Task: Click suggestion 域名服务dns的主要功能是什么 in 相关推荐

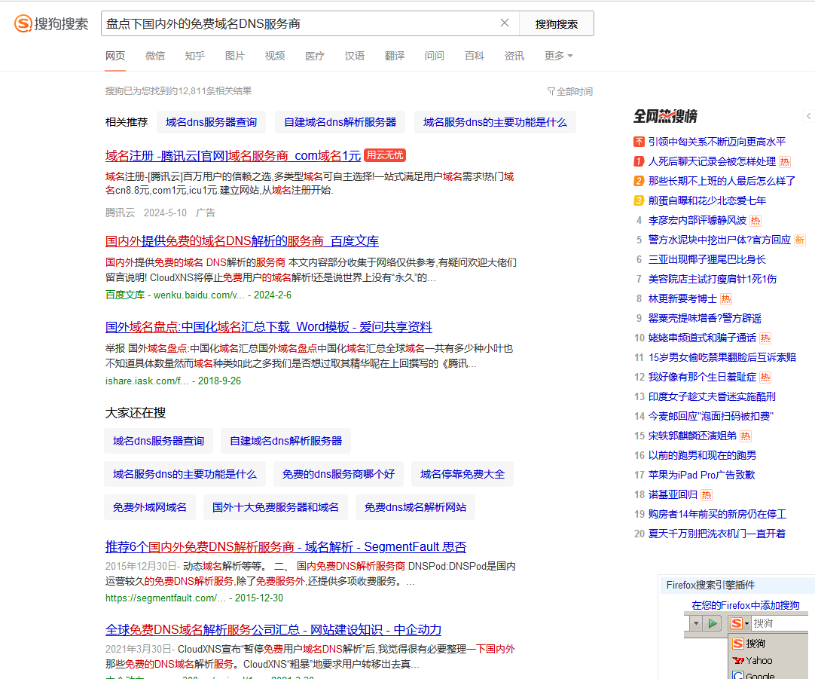Action: pyautogui.click(x=495, y=122)
